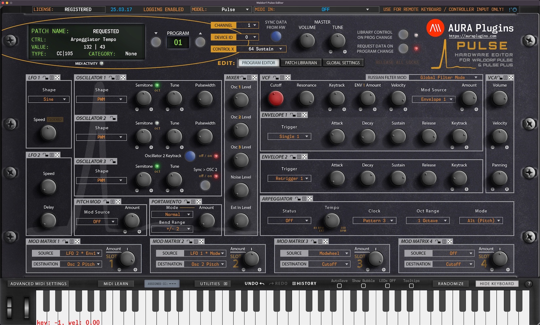The width and height of the screenshot is (540, 325).
Task: Click the Hide Keyboard button
Action: 497,284
